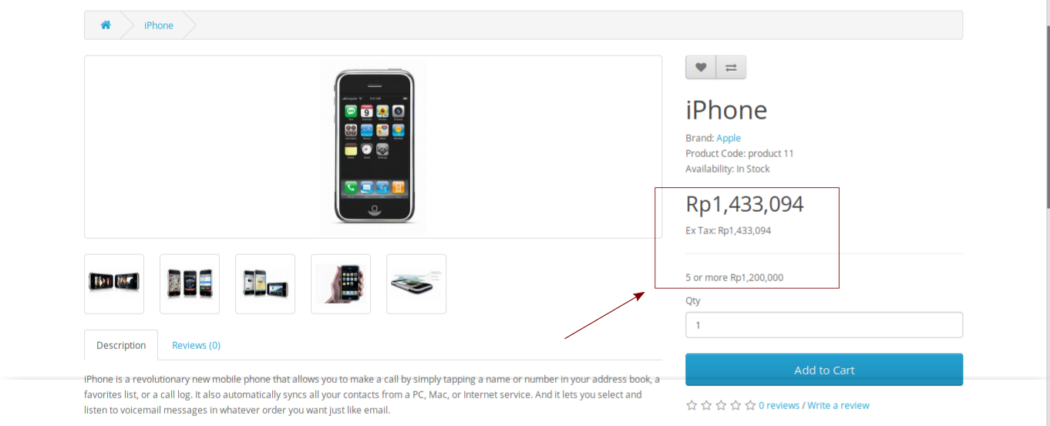Focus the Qty input field
1050x426 pixels.
tap(824, 325)
